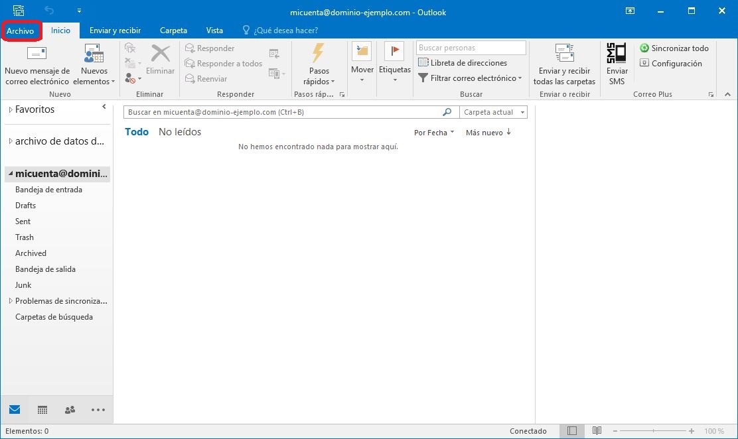Click the magnifier search icon
The image size is (738, 439).
click(447, 112)
